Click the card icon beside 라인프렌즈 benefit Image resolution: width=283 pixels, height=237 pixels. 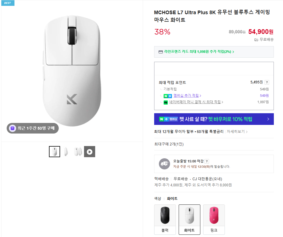tap(160, 52)
